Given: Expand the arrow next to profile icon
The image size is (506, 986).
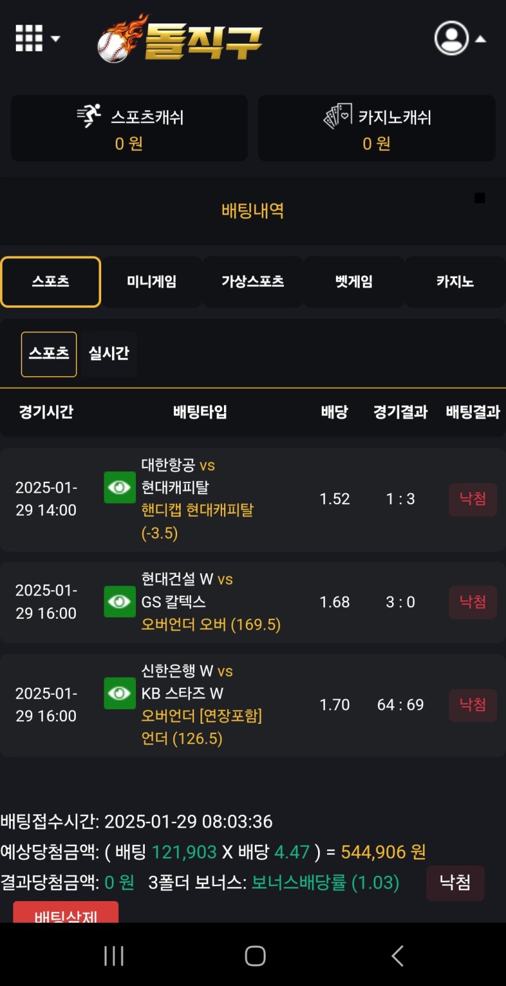Looking at the screenshot, I should pyautogui.click(x=481, y=39).
